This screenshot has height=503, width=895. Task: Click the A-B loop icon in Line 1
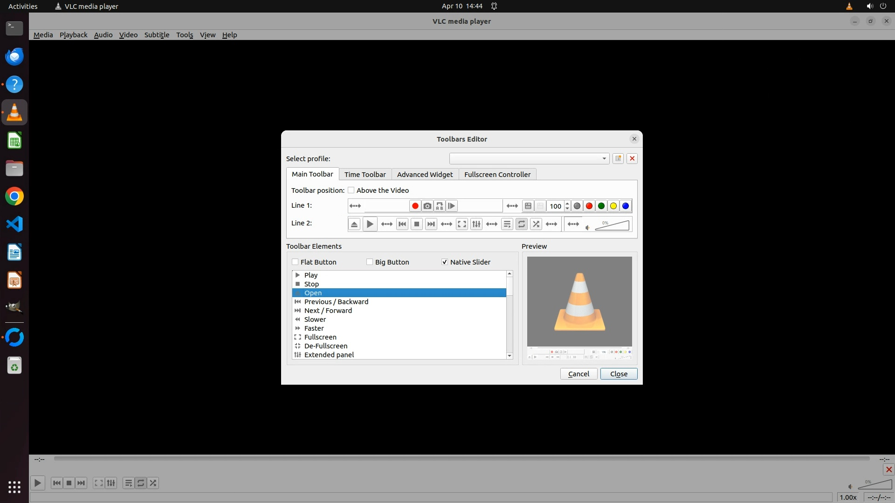439,206
